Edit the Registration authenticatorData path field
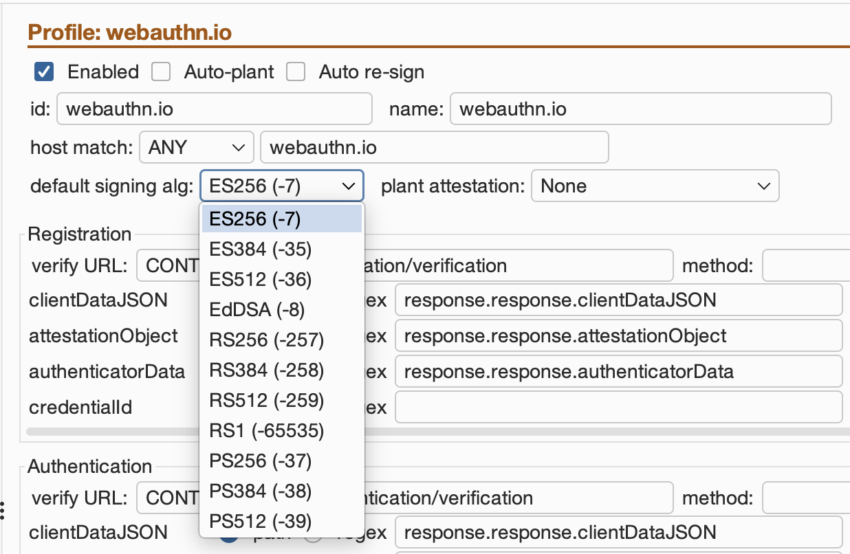Viewport: 850px width, 554px height. [x=619, y=372]
